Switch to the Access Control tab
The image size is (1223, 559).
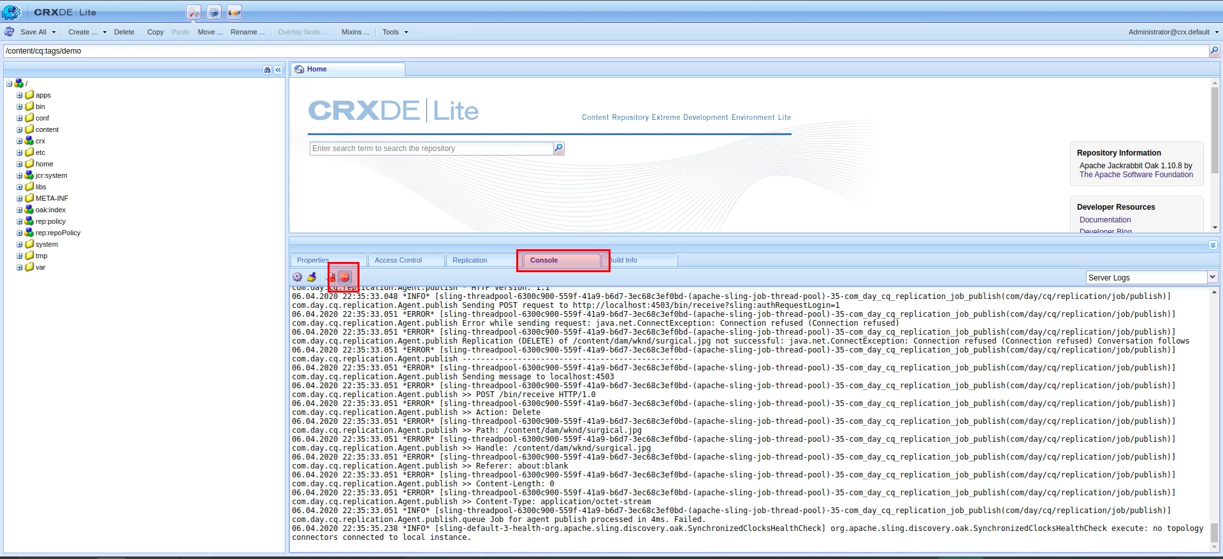pos(406,260)
